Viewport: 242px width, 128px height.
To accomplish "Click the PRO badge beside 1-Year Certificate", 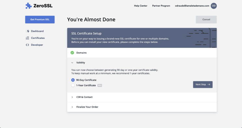I will coord(100,85).
